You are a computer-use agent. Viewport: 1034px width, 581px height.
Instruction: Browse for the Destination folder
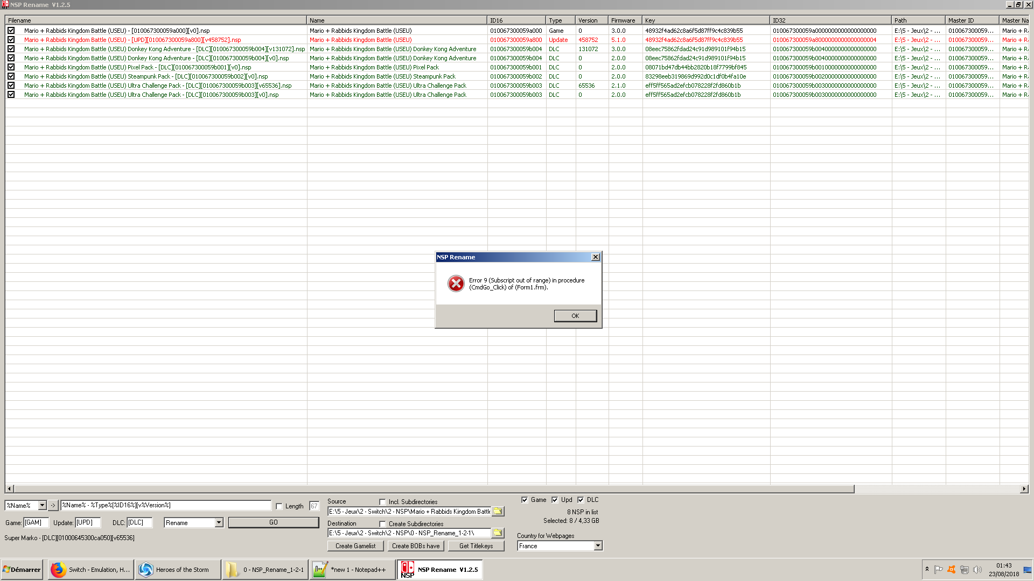click(x=498, y=533)
